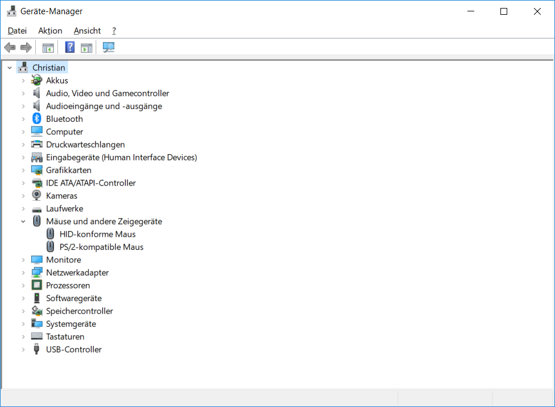
Task: Click the HID-konforme Maus device icon
Action: 50,234
